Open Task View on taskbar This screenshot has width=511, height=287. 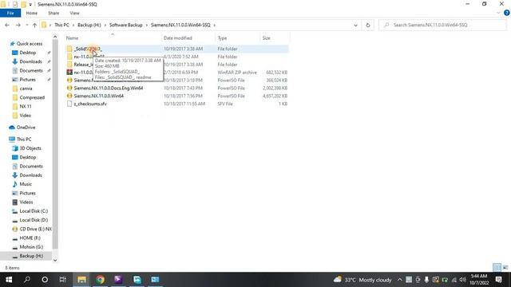(62, 280)
